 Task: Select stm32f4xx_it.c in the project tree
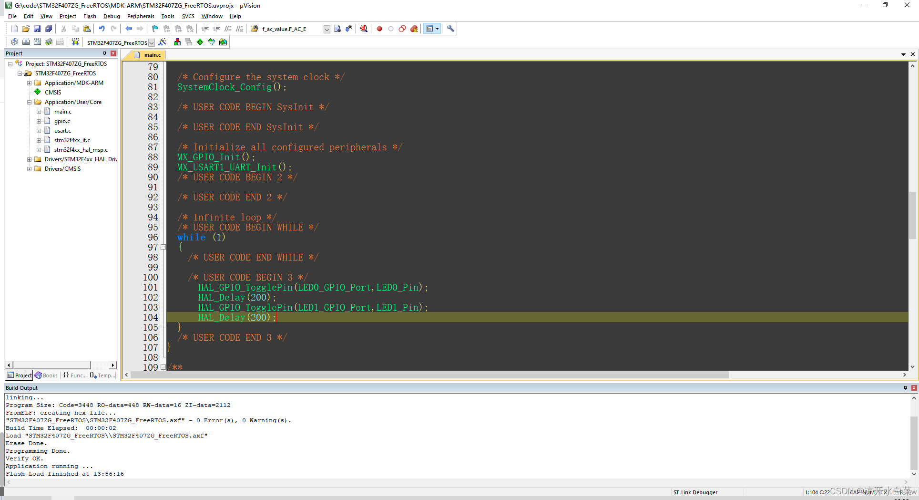coord(72,140)
